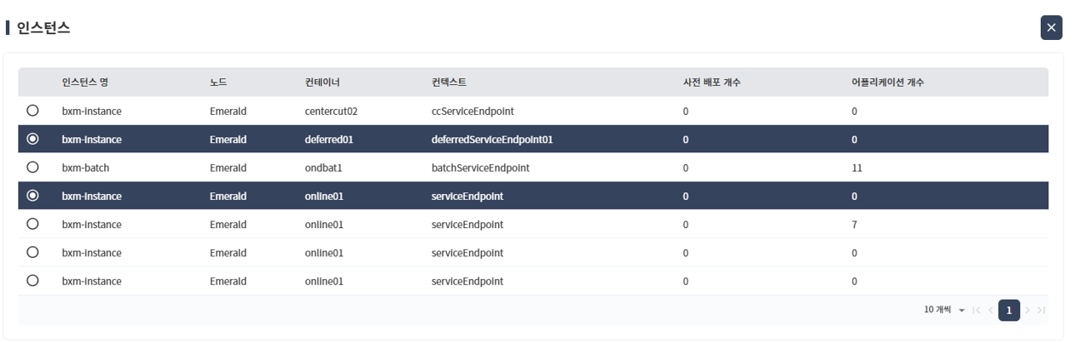Click the 노드 column header

(x=218, y=83)
